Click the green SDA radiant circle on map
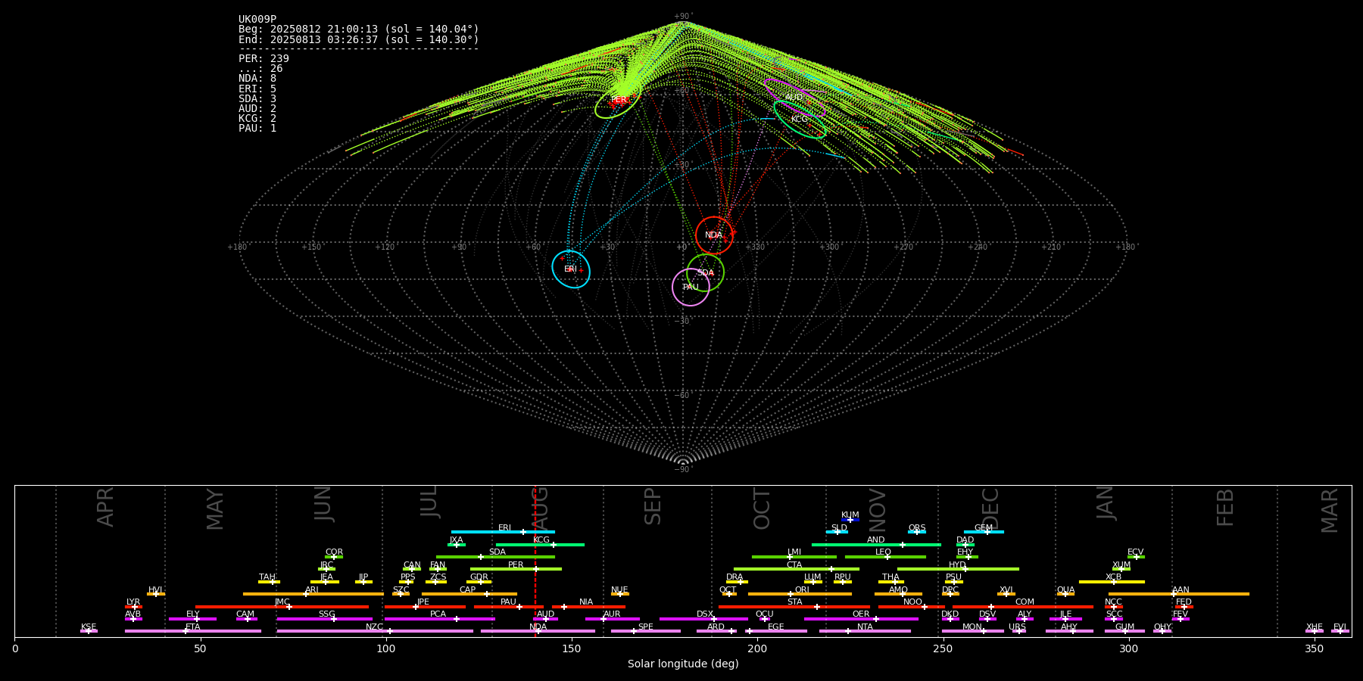Image resolution: width=1363 pixels, height=681 pixels. point(705,272)
